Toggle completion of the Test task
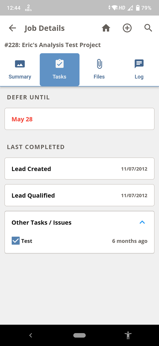This screenshot has width=159, height=346. (x=16, y=241)
